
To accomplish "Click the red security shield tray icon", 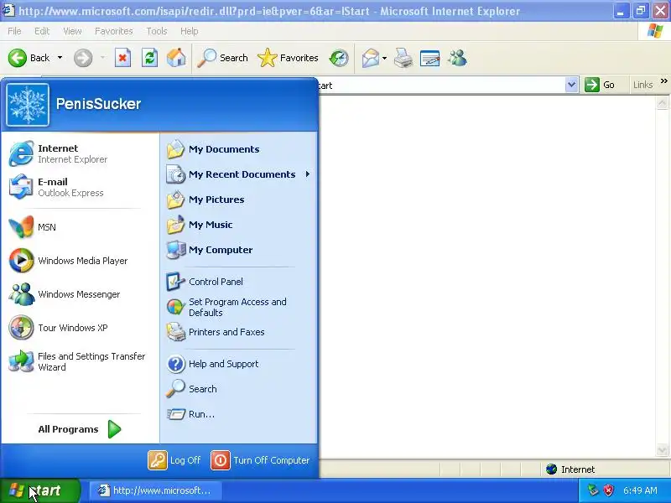I will (x=608, y=490).
